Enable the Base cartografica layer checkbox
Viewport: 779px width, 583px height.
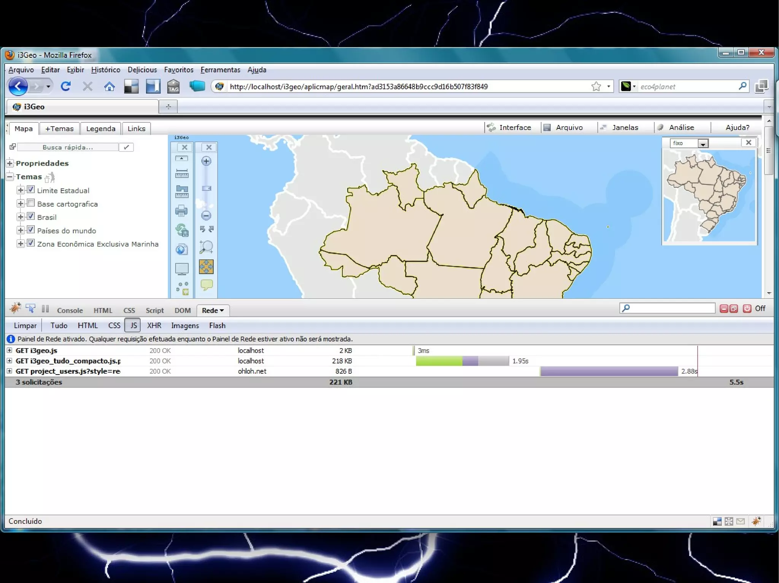click(31, 203)
